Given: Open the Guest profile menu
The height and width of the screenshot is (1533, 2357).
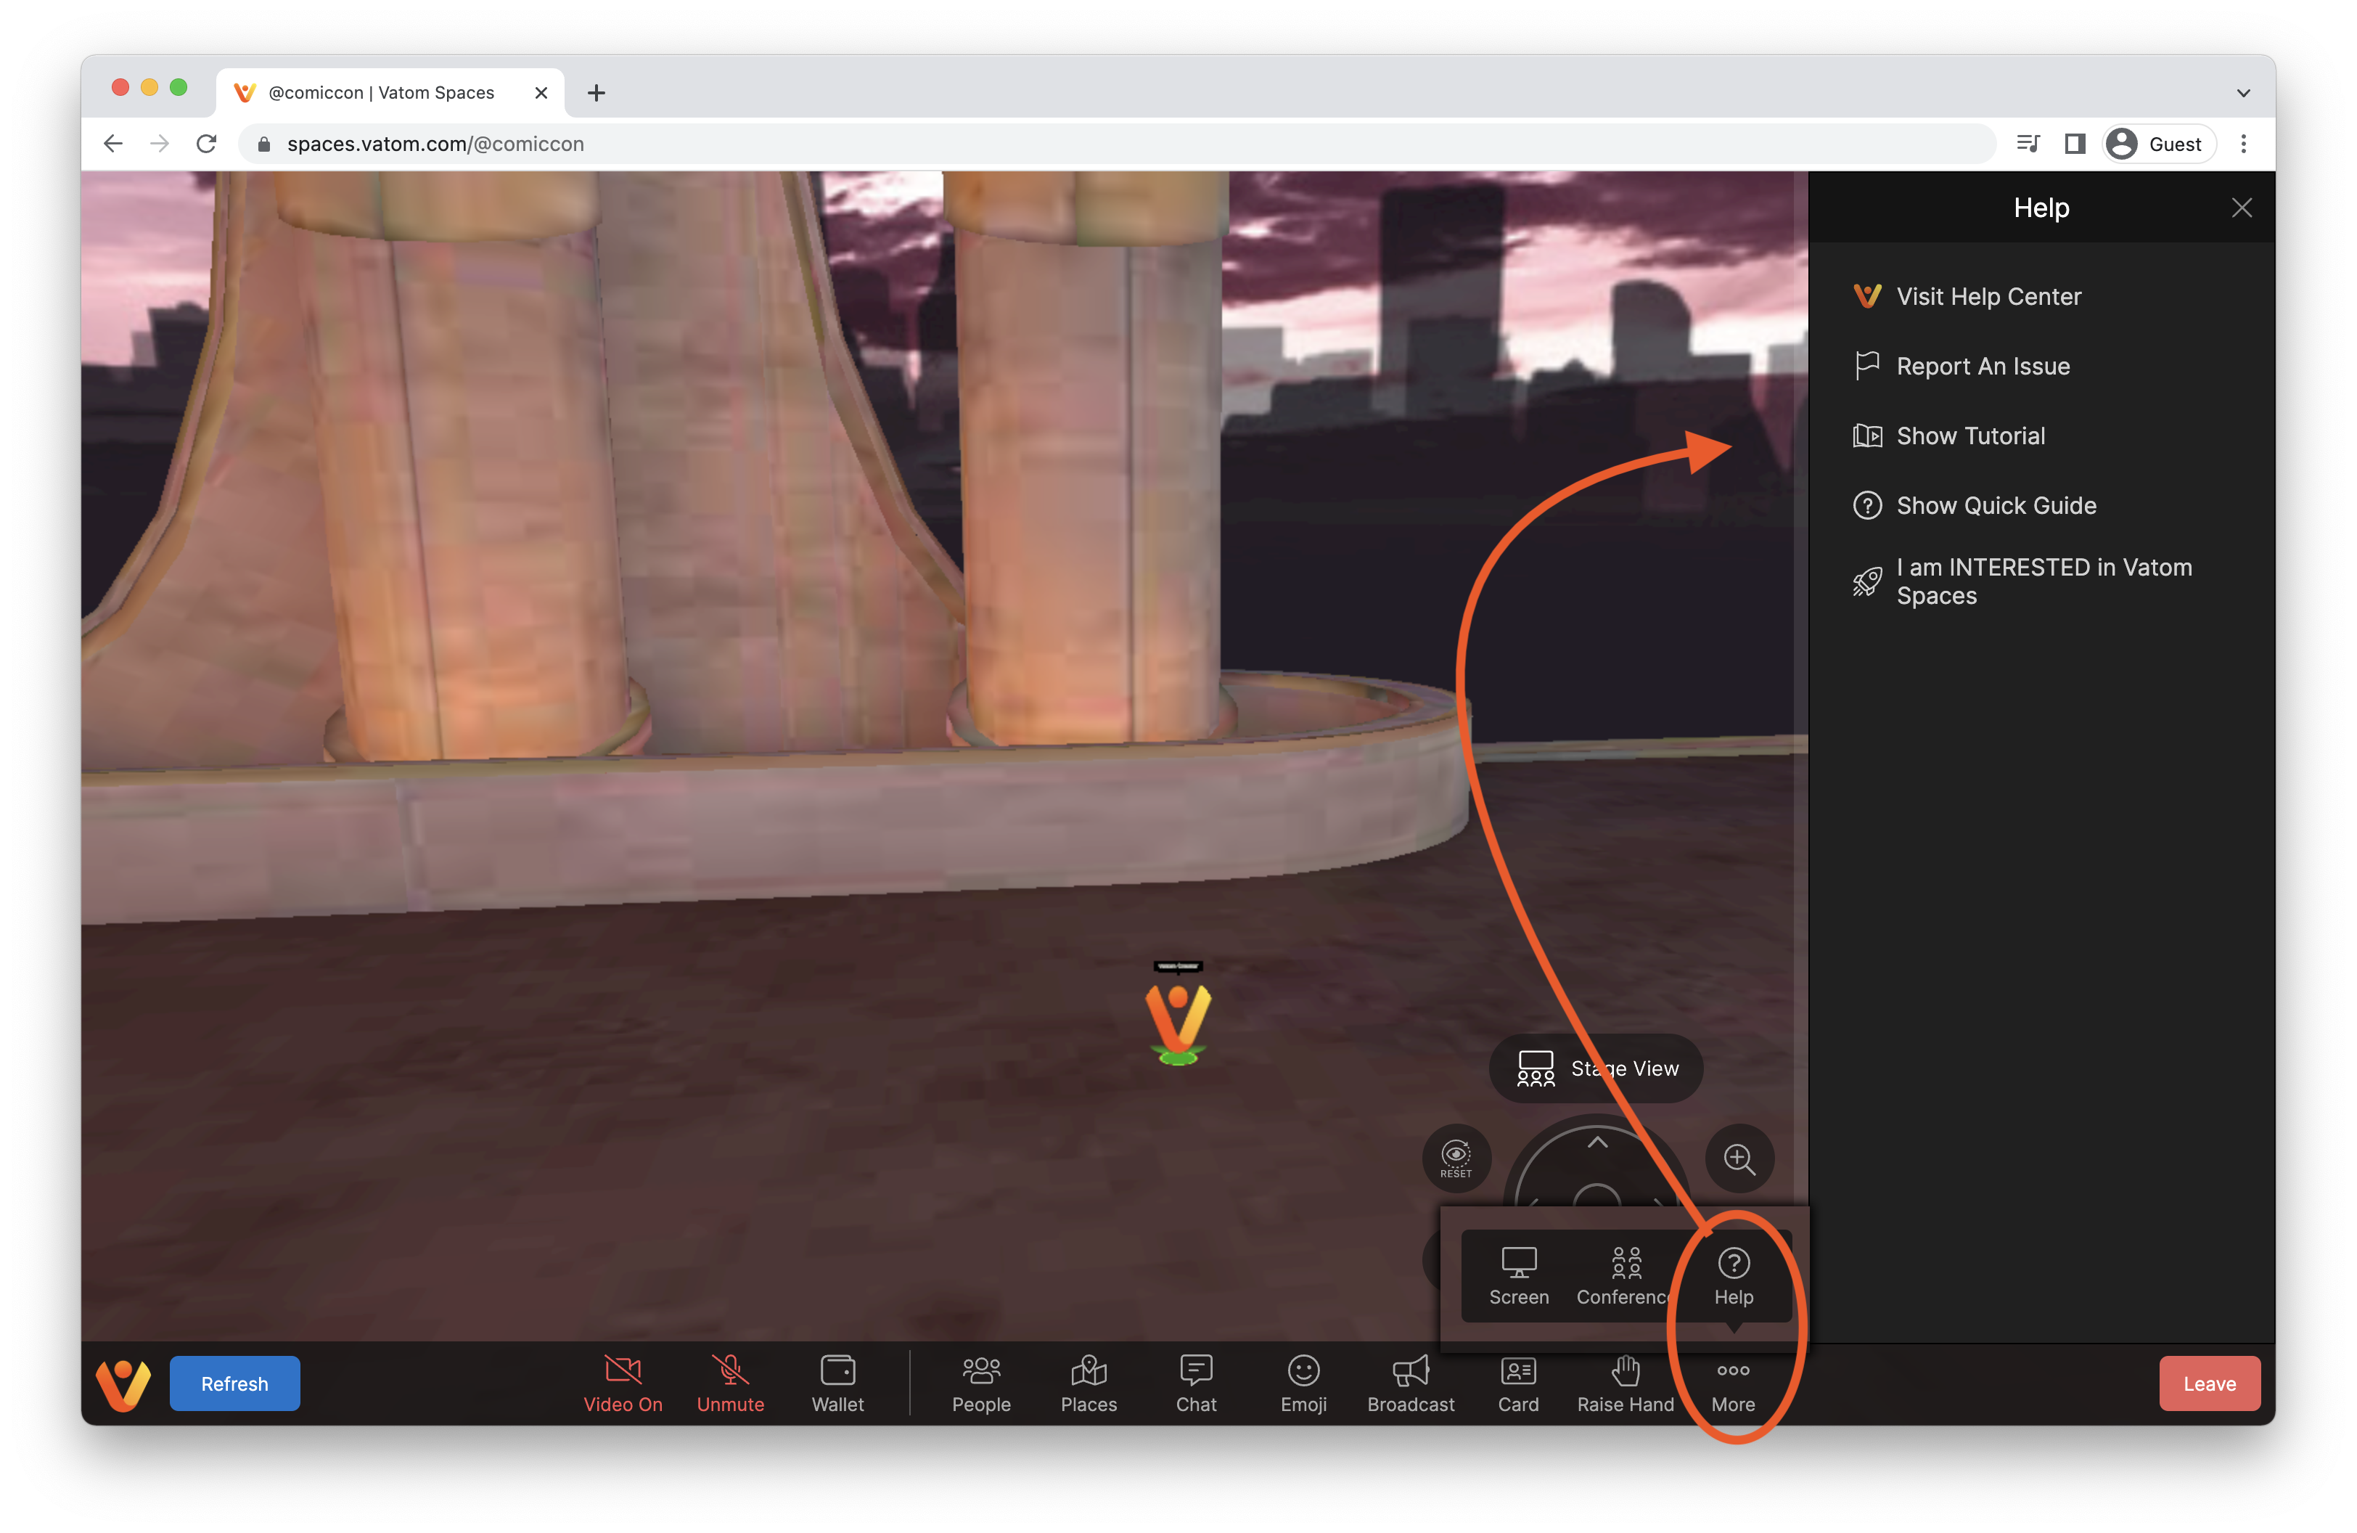Looking at the screenshot, I should 2158,144.
